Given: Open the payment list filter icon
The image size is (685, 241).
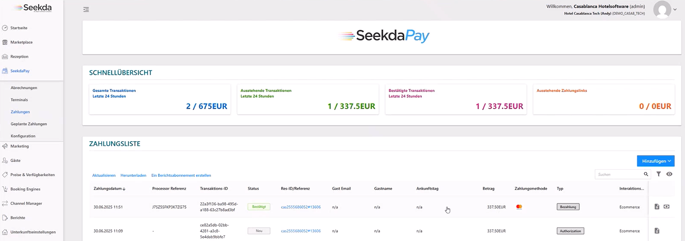Looking at the screenshot, I should tap(659, 174).
